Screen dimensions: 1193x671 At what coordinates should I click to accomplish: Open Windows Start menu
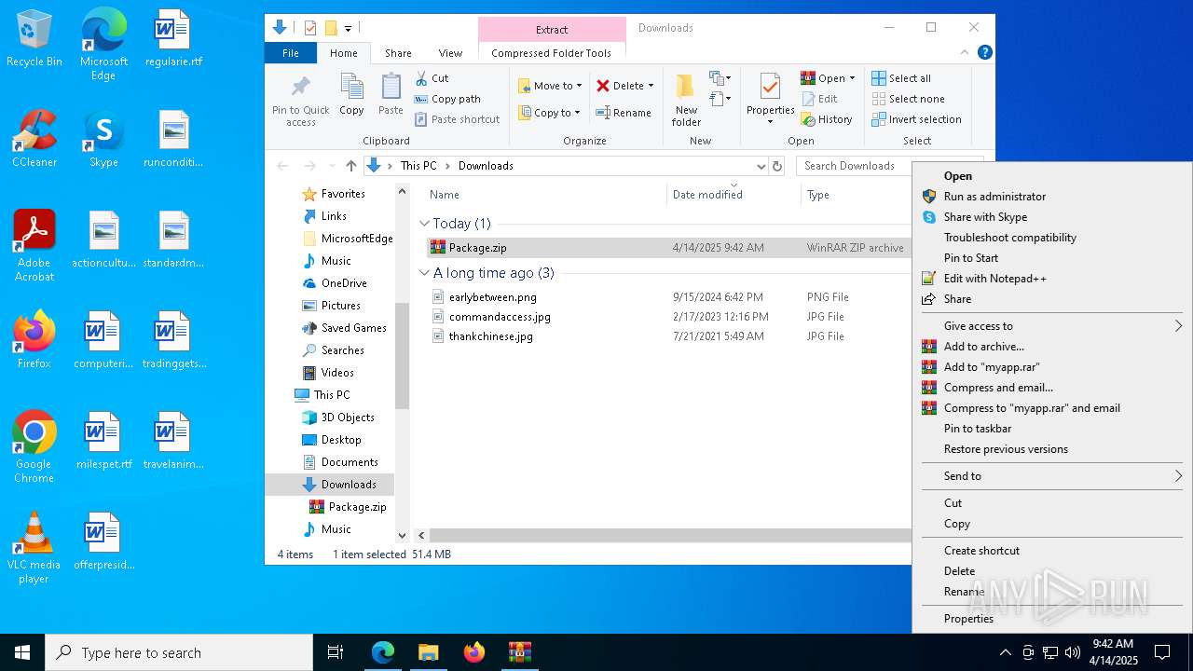tap(22, 652)
